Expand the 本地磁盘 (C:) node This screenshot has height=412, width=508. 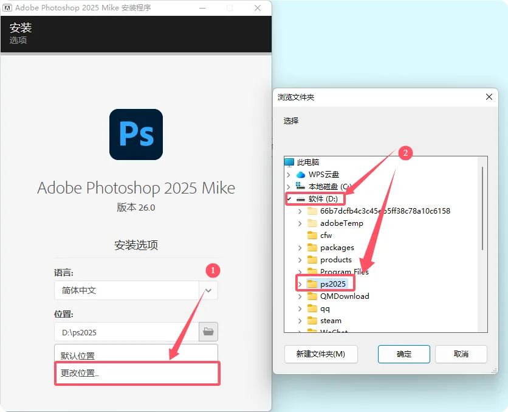tap(289, 187)
